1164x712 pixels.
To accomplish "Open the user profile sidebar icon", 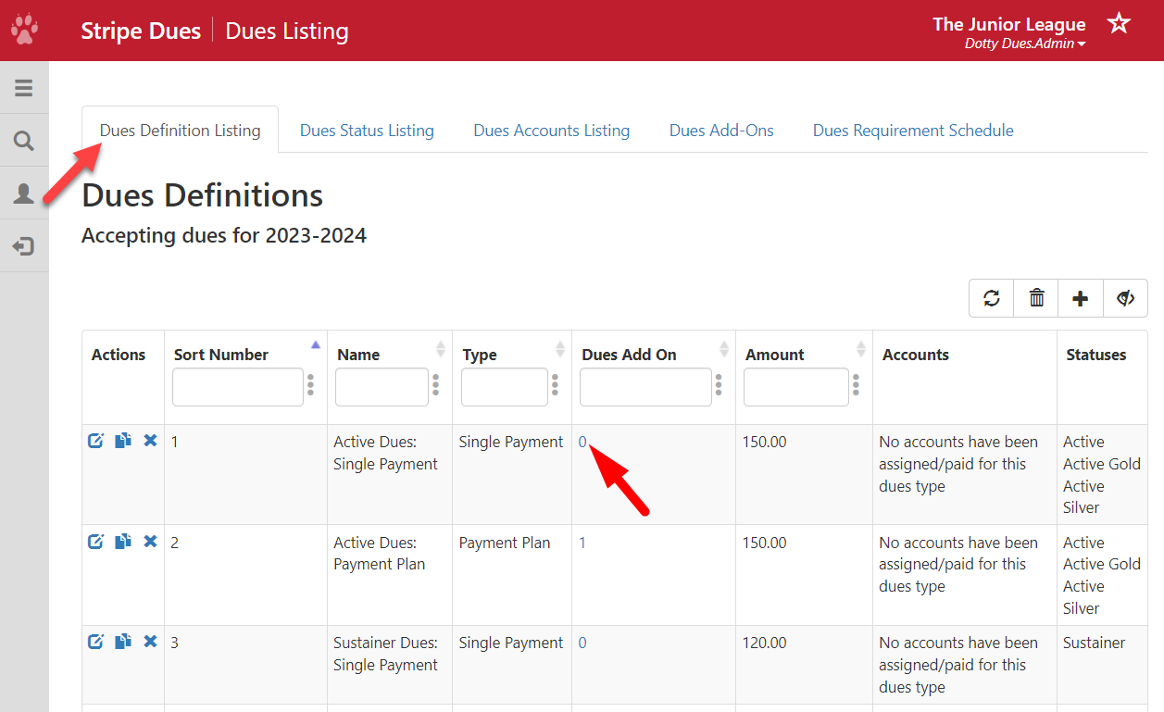I will [24, 194].
